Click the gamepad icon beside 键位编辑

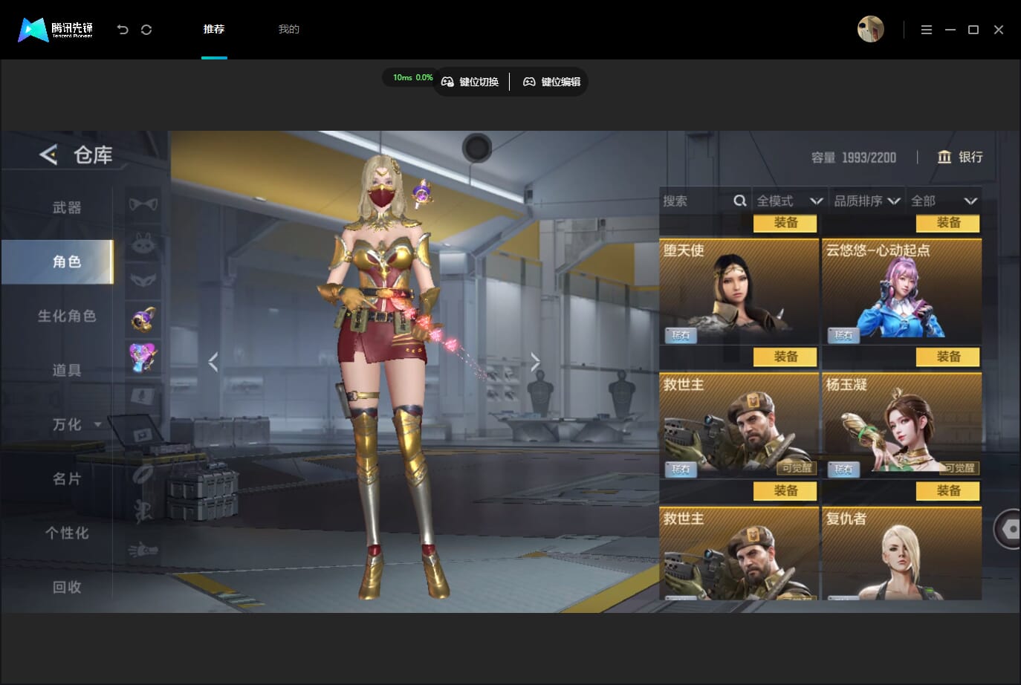(x=529, y=82)
